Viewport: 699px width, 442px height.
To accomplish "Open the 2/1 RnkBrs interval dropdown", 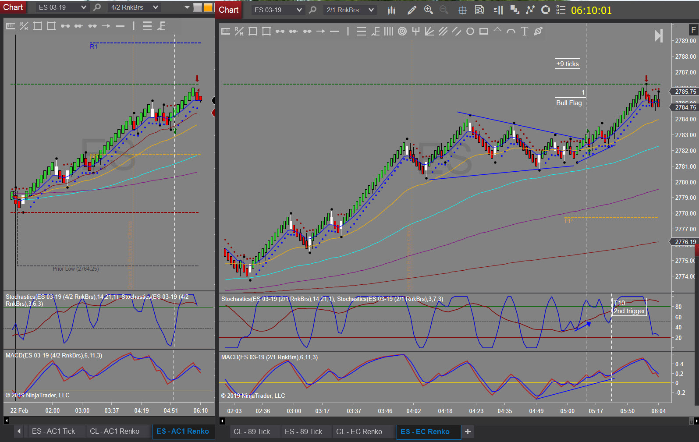I will (350, 10).
